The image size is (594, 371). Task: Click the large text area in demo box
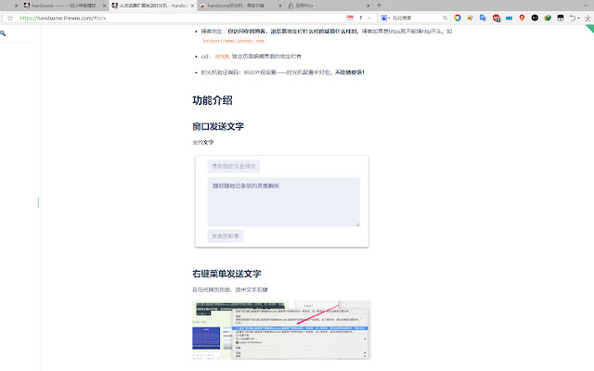(x=283, y=202)
